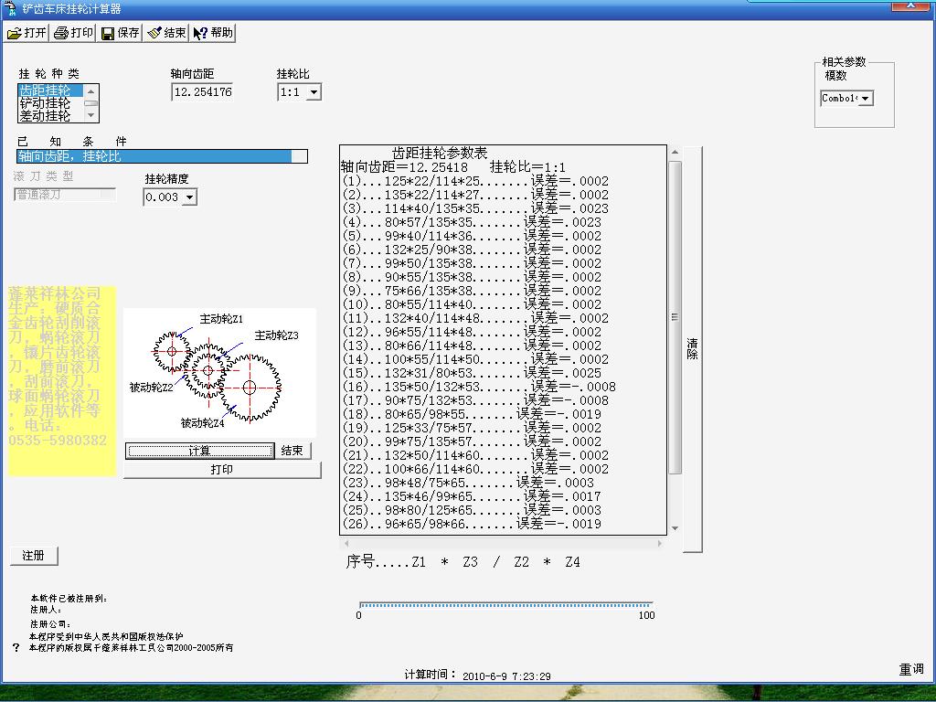Select result row (13) 80*66/114*48

472,346
